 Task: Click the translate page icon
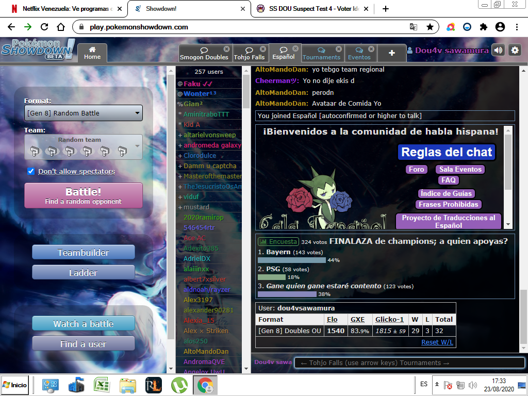[414, 27]
